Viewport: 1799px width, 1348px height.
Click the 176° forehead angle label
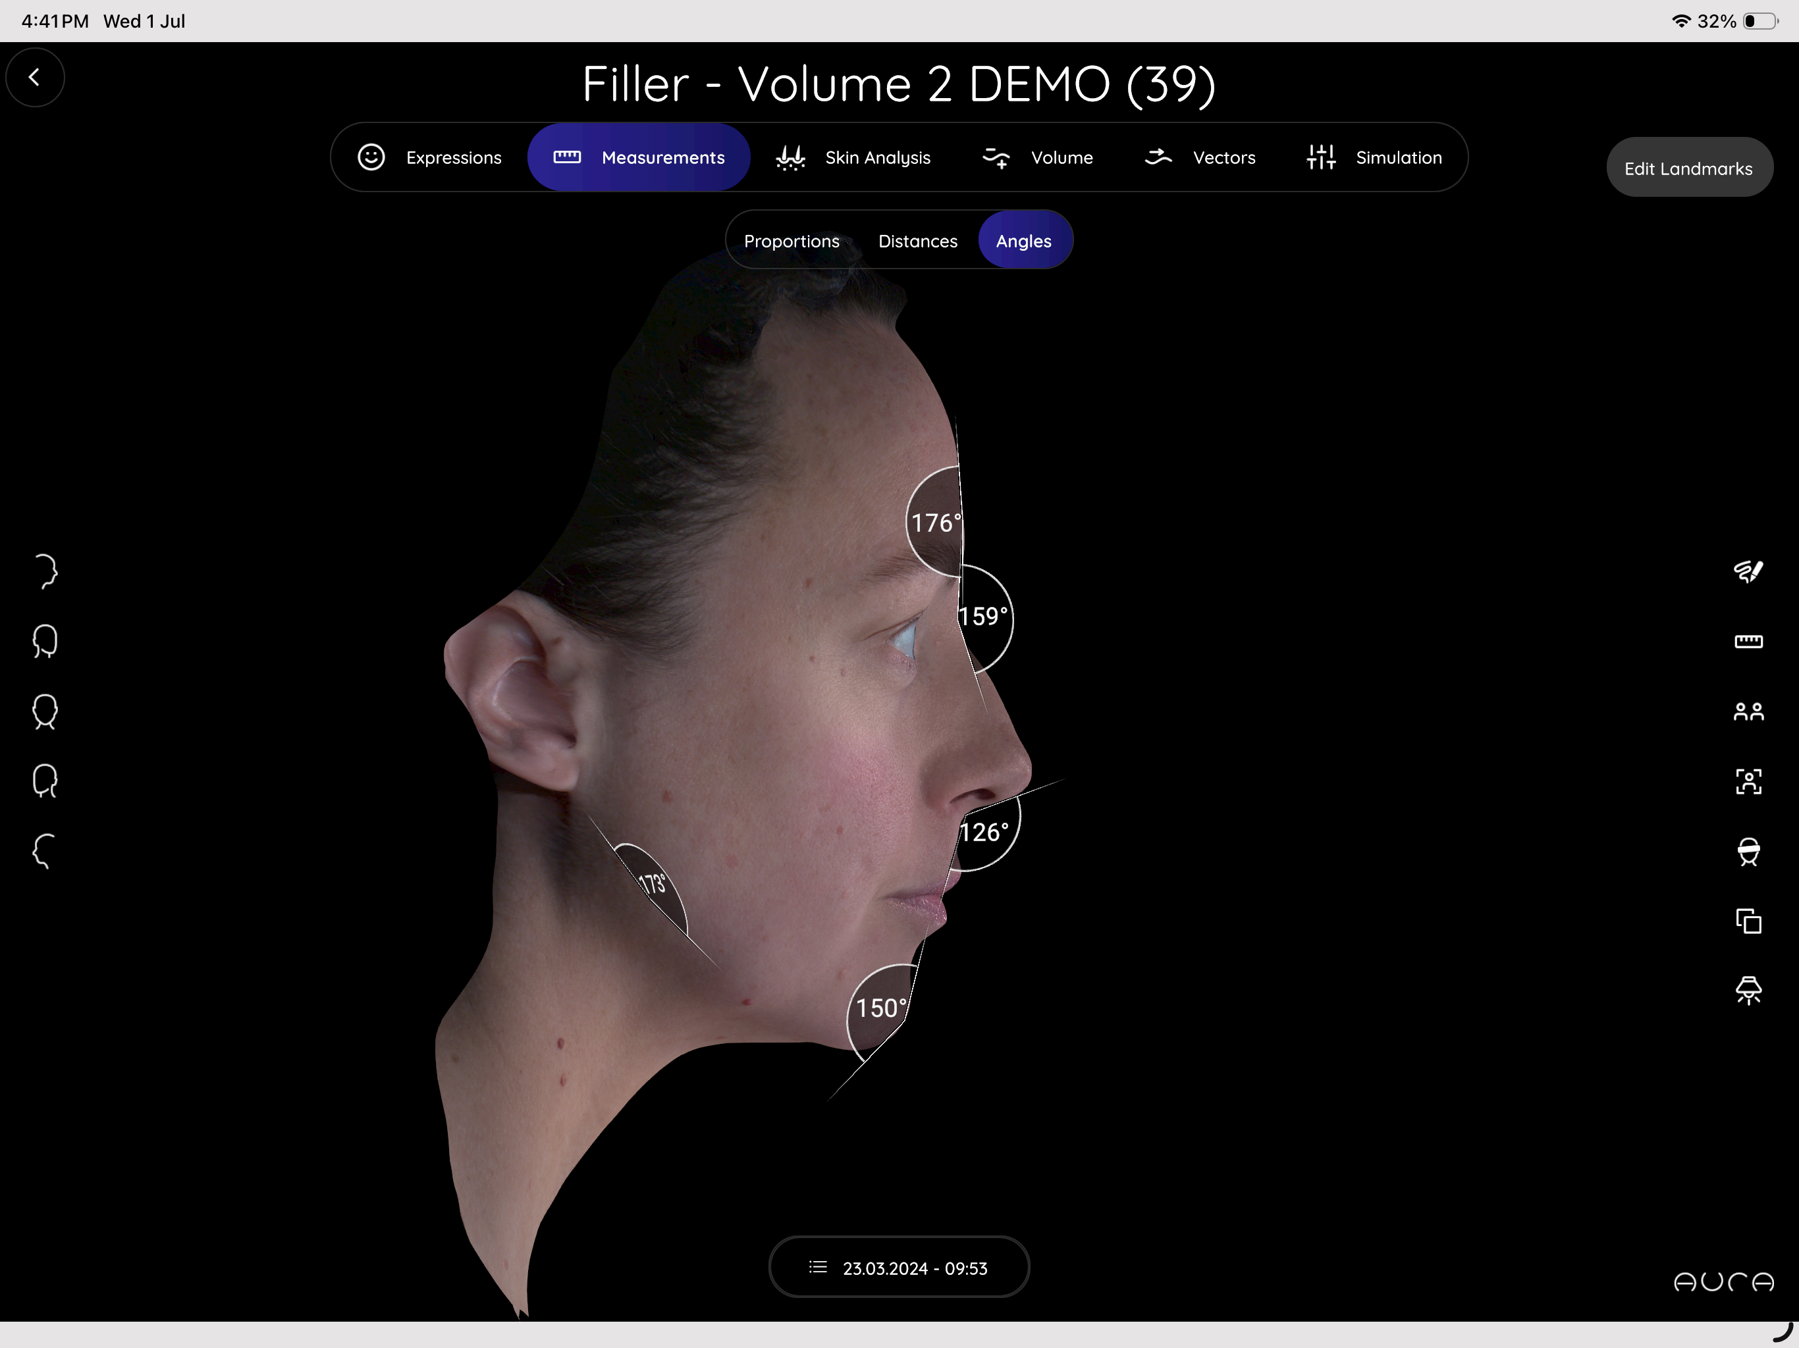coord(935,523)
